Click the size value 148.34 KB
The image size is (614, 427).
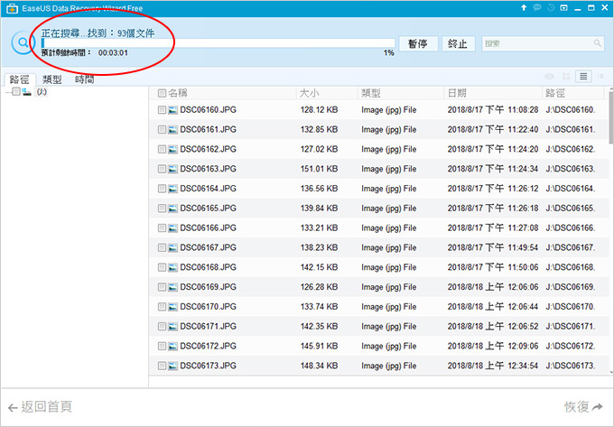pyautogui.click(x=319, y=366)
